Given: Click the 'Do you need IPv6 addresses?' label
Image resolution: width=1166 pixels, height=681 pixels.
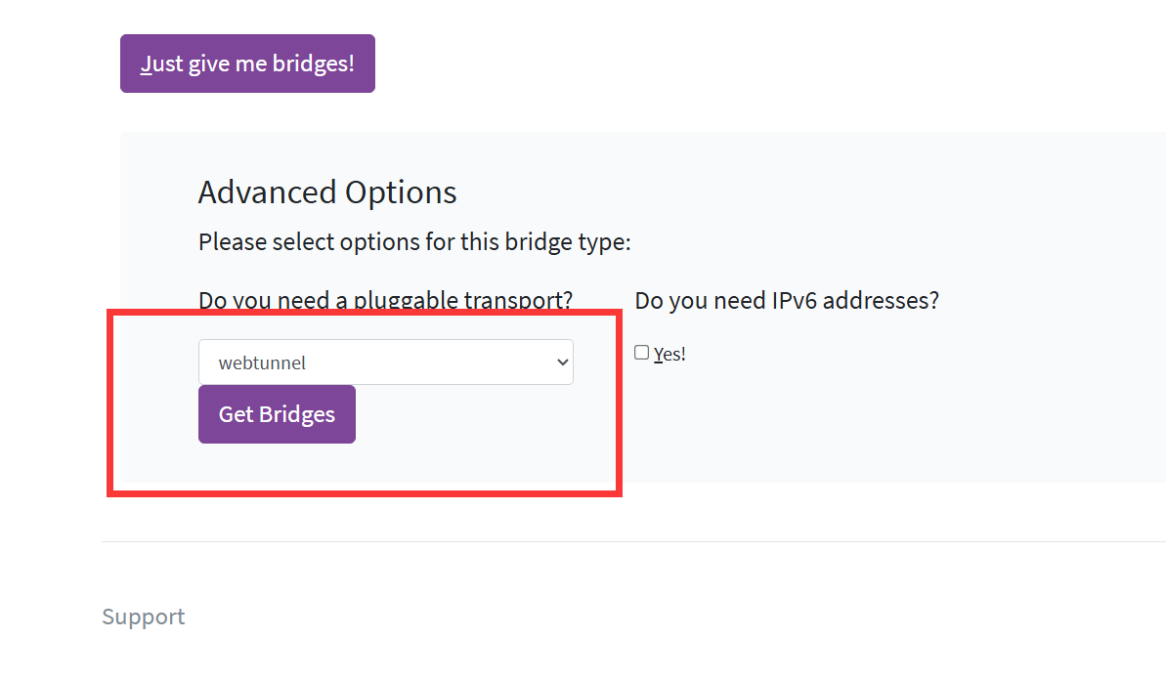Looking at the screenshot, I should click(x=787, y=300).
